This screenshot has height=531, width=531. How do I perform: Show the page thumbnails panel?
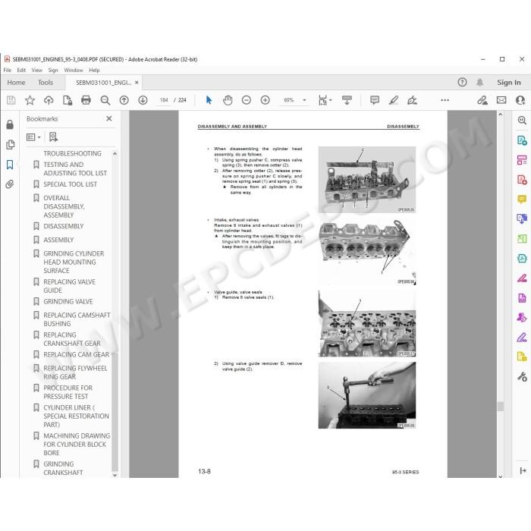[10, 145]
